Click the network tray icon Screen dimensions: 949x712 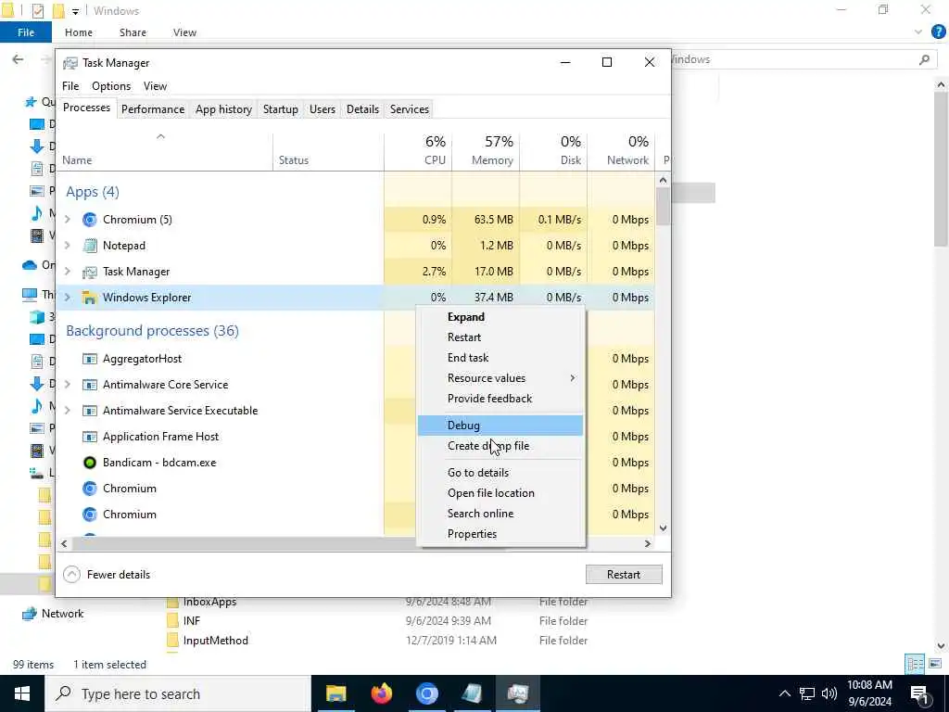point(807,693)
